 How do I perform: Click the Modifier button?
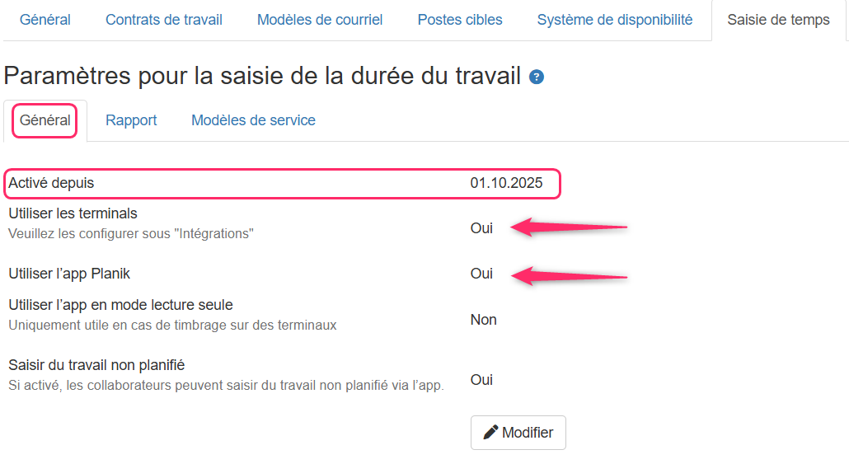[518, 433]
